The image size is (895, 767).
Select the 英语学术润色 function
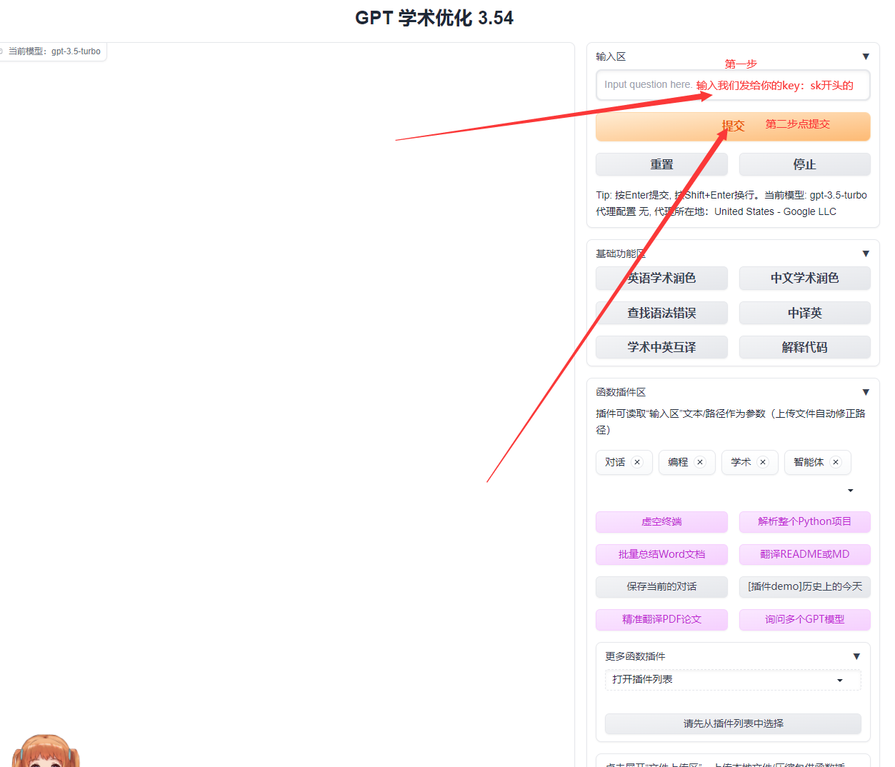tap(661, 278)
